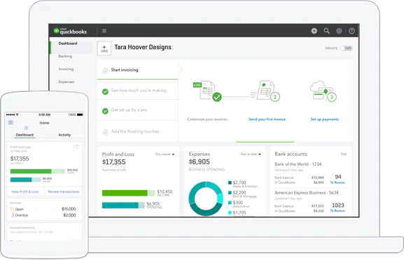Click the Set up payments cloud icon
This screenshot has height=260, width=404.
(x=323, y=91)
